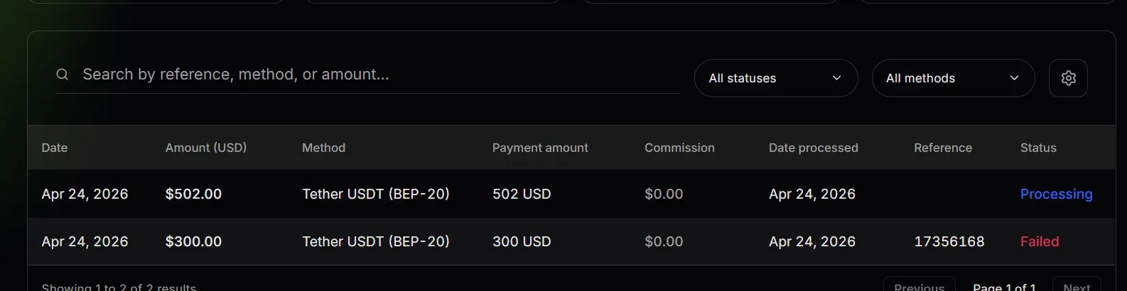Select the $300.00 transaction row
Viewport: 1127px width, 291px height.
(193, 241)
